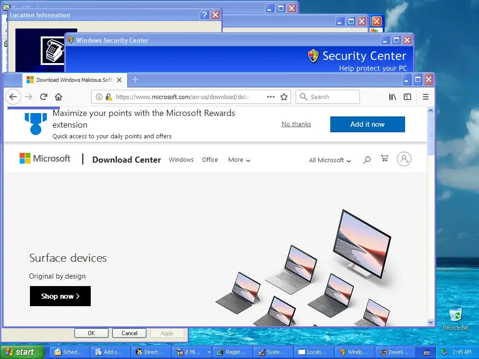Open the Office menu in Download Center
This screenshot has width=479, height=359.
[210, 160]
